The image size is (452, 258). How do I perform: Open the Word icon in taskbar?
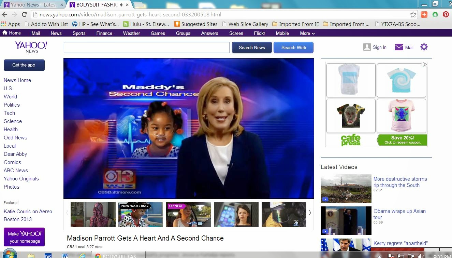65,256
